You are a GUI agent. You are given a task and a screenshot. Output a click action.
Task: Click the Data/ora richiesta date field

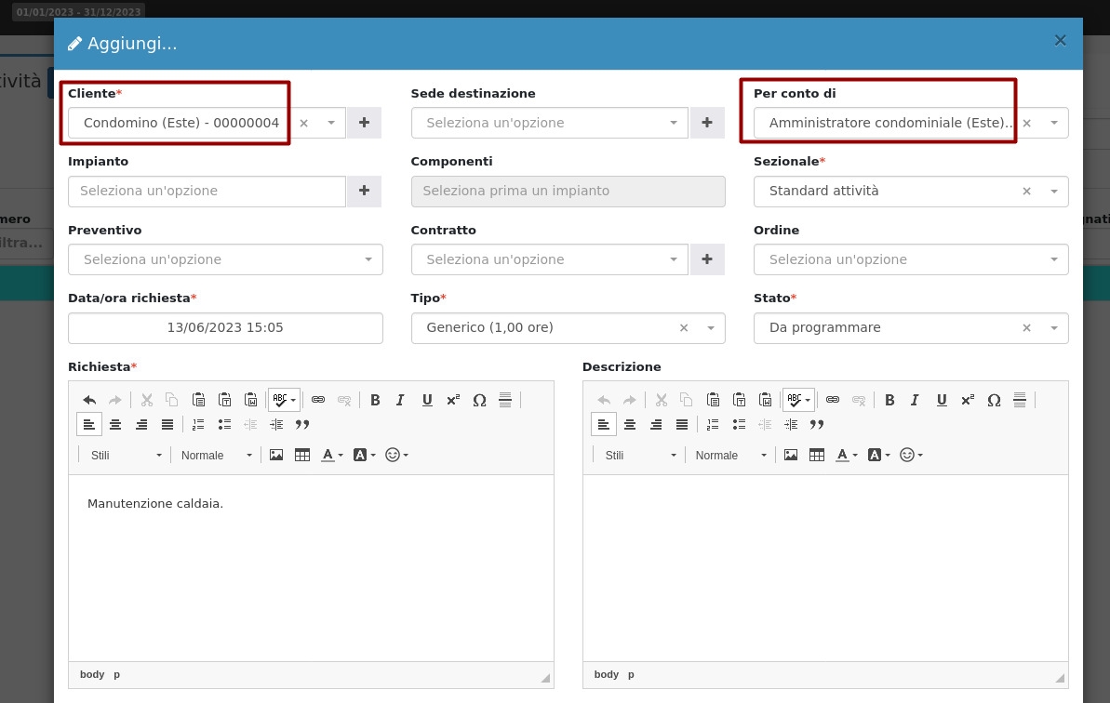[x=225, y=327]
